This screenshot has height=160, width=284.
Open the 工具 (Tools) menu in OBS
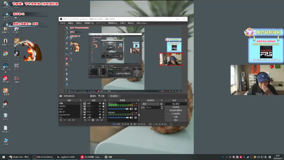[x=122, y=23]
